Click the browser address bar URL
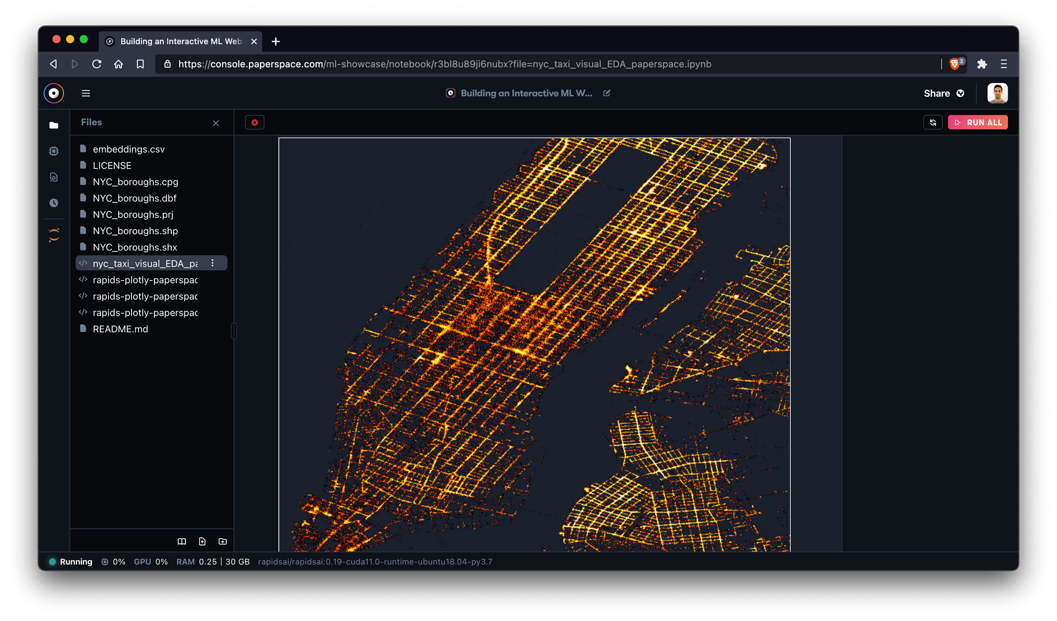Image resolution: width=1057 pixels, height=621 pixels. click(x=444, y=64)
